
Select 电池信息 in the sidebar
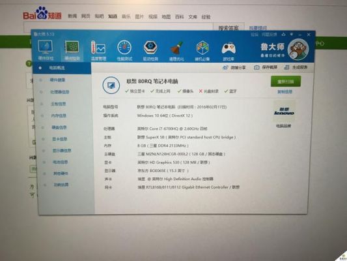click(x=60, y=162)
